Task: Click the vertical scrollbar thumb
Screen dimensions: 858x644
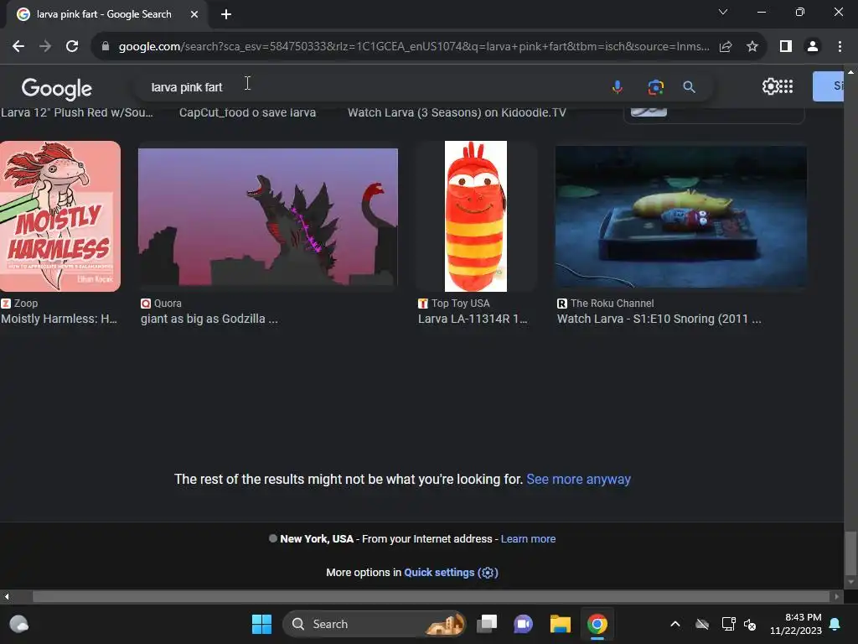Action: tap(850, 554)
